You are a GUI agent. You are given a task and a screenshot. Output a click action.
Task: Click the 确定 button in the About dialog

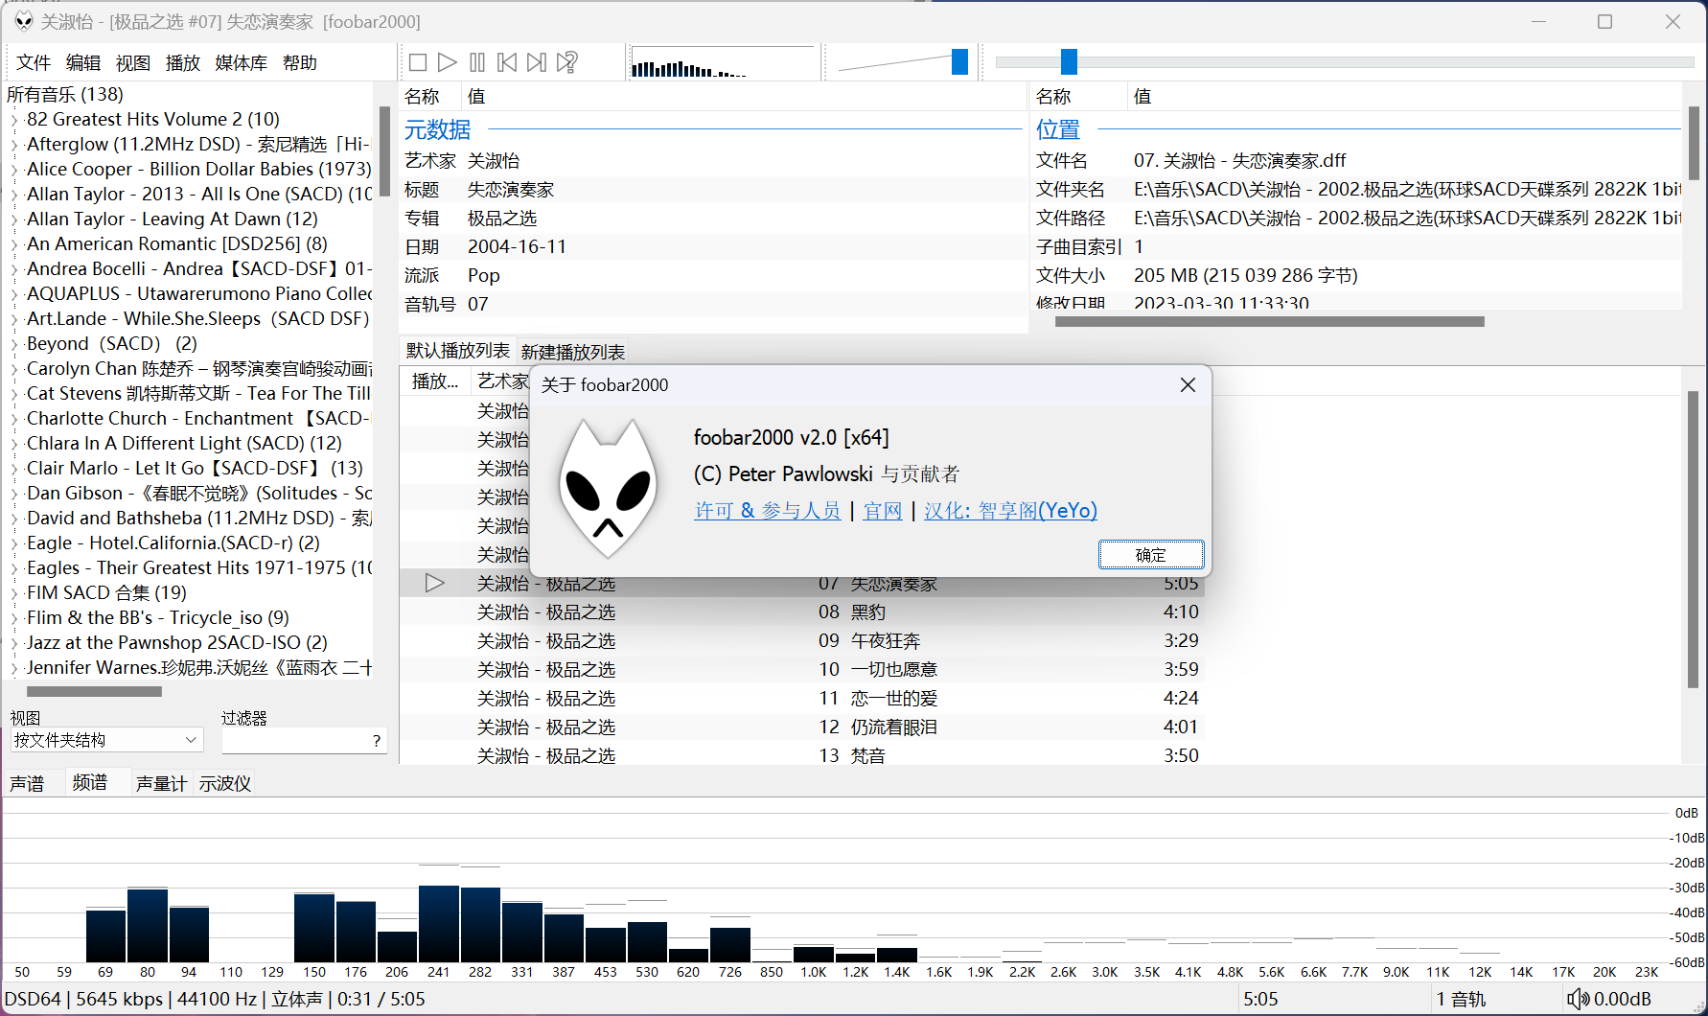1151,555
